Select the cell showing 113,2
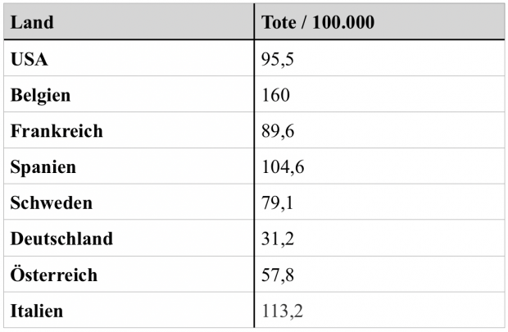The image size is (508, 332). (283, 312)
